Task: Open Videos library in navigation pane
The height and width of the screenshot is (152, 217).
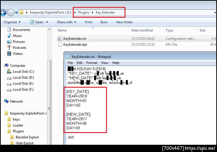Action: coord(18,54)
